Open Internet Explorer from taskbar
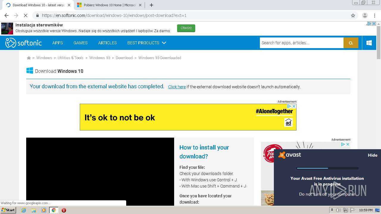This screenshot has height=214, width=381. [24, 210]
